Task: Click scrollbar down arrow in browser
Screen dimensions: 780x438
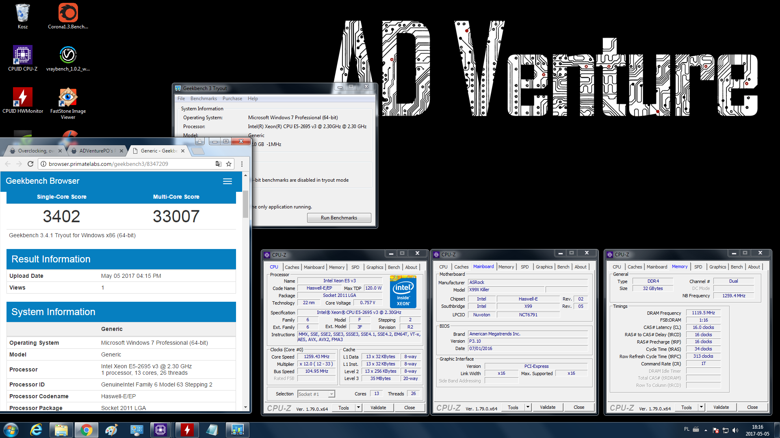Action: (245, 407)
